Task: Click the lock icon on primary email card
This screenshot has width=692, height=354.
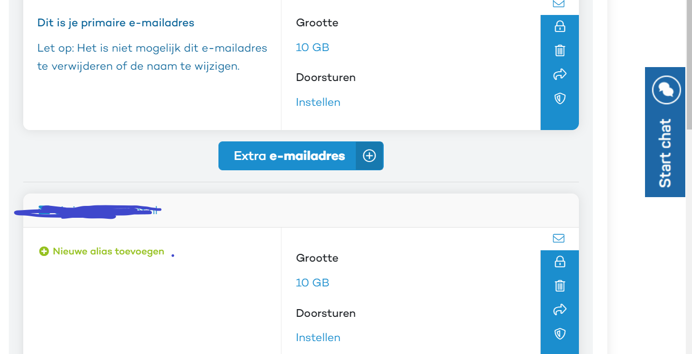Action: pyautogui.click(x=560, y=26)
